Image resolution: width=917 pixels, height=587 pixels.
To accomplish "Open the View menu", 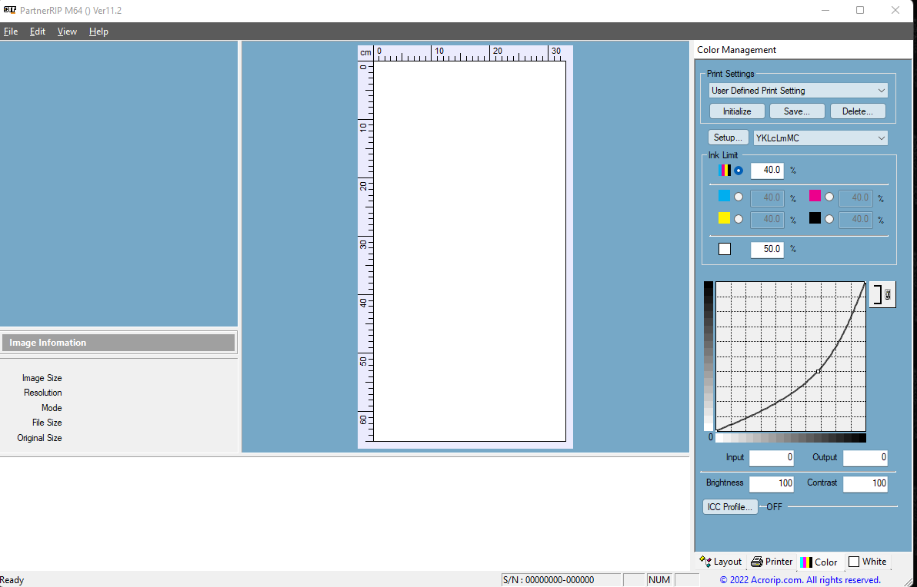I will pyautogui.click(x=67, y=32).
